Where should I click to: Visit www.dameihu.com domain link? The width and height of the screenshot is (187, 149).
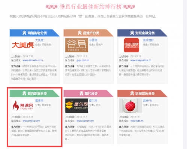point(33,60)
